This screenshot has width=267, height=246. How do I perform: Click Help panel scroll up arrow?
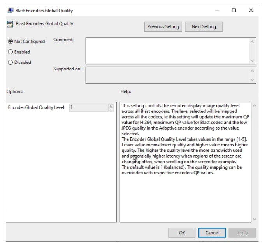pos(255,105)
